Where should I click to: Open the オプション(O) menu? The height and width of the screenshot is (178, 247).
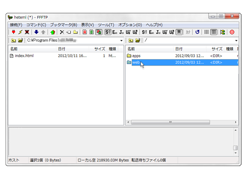[130, 25]
